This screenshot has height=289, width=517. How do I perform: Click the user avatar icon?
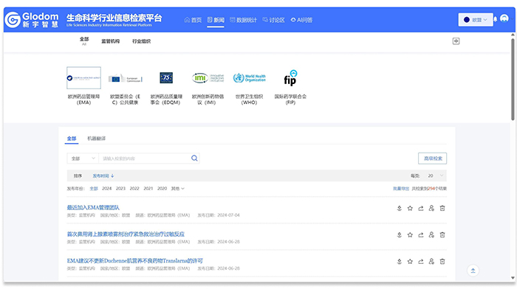(x=504, y=18)
